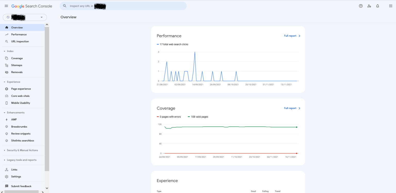Toggle the '0 pages with errors' series
The height and width of the screenshot is (193, 396).
[169, 117]
